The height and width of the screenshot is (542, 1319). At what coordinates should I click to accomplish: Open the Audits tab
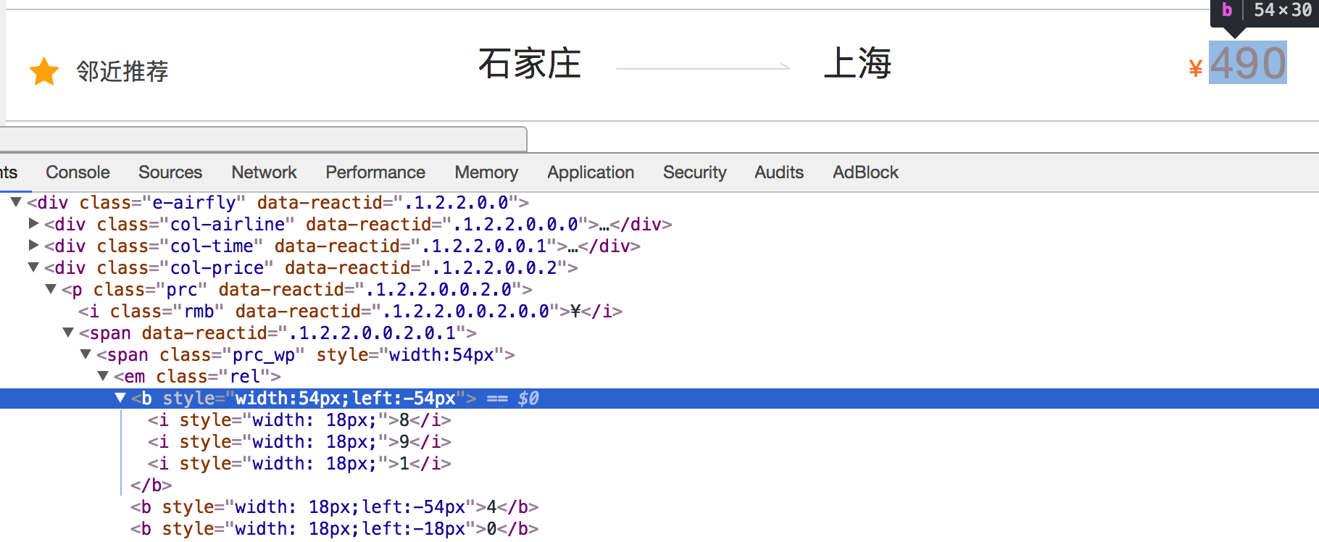tap(779, 172)
